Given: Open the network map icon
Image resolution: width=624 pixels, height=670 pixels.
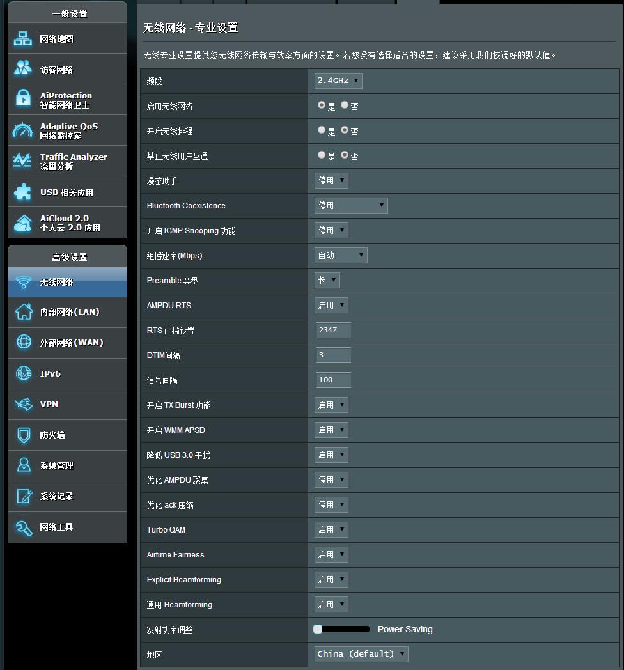Looking at the screenshot, I should pos(22,39).
